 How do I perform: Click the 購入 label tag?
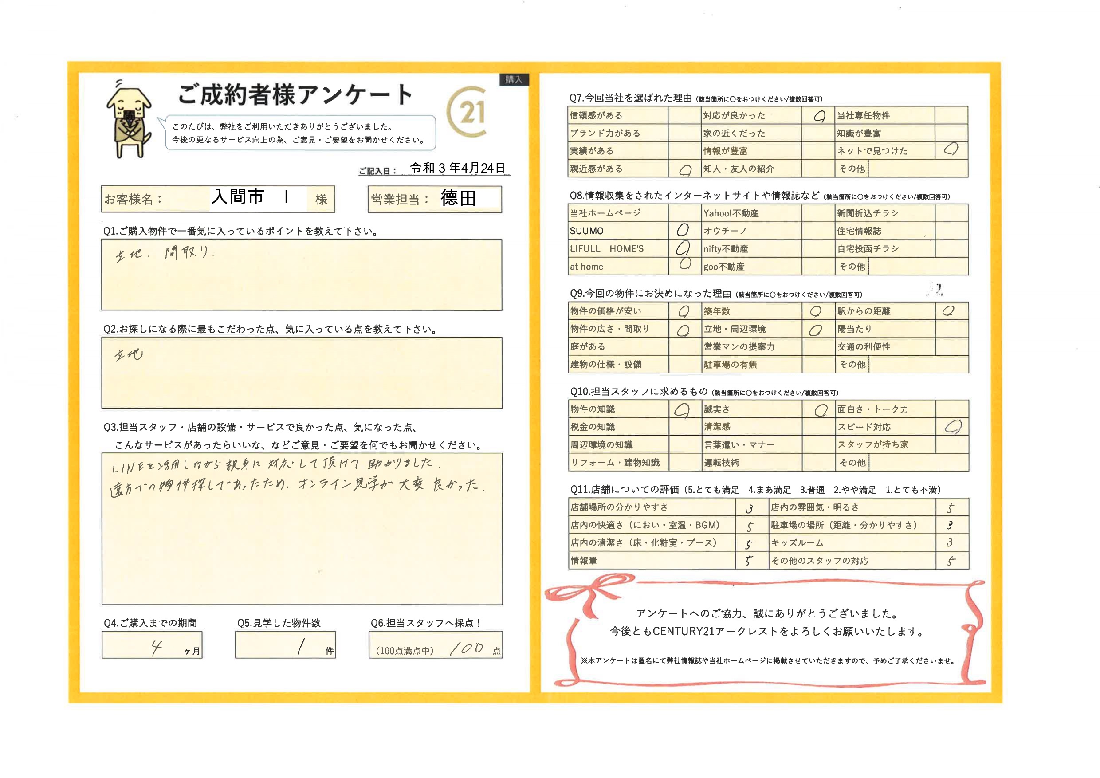(514, 79)
